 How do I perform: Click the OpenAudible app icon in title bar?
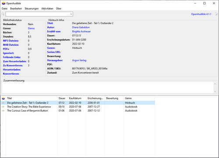(x=4, y=4)
